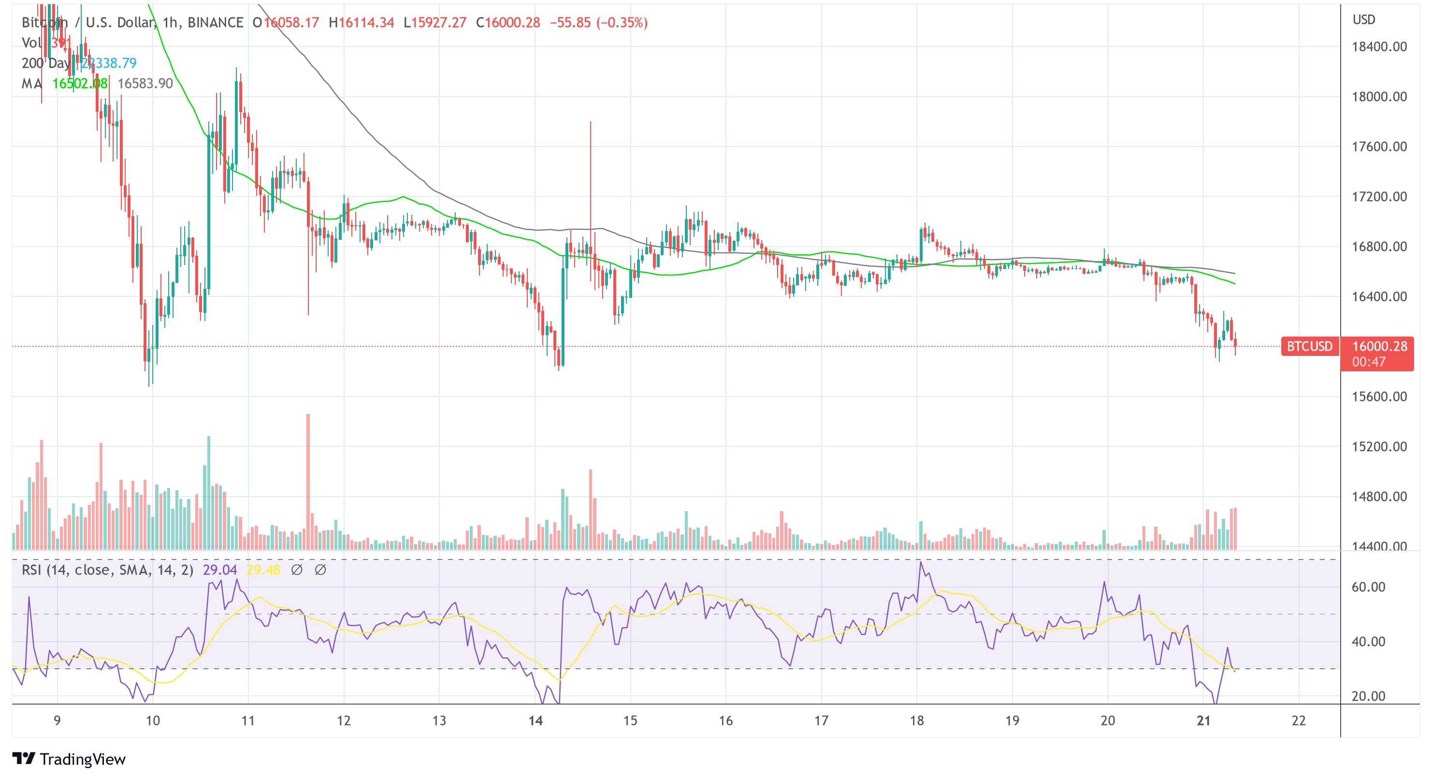Click the low price value 15927.27
This screenshot has width=1432, height=780.
[439, 22]
